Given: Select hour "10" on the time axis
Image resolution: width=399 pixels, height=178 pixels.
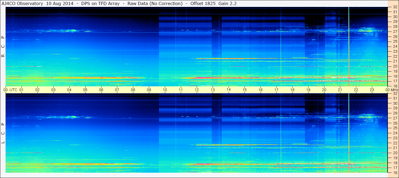Looking at the screenshot, I should click(x=165, y=90).
